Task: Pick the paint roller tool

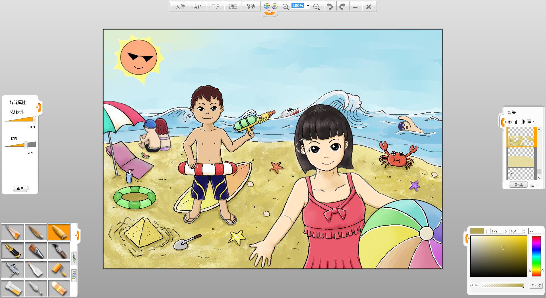Action: [x=59, y=269]
